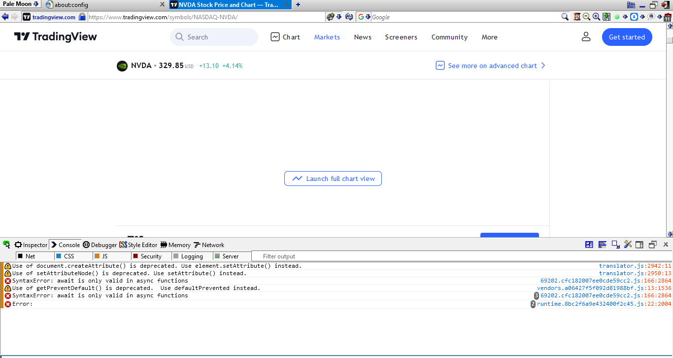Open the Chart menu item
This screenshot has width=673, height=358.
tap(285, 37)
